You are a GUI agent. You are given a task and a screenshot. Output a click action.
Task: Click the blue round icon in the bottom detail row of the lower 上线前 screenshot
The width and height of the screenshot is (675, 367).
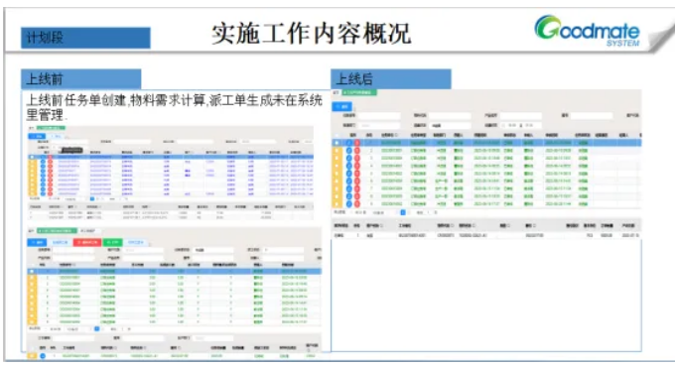point(43,356)
